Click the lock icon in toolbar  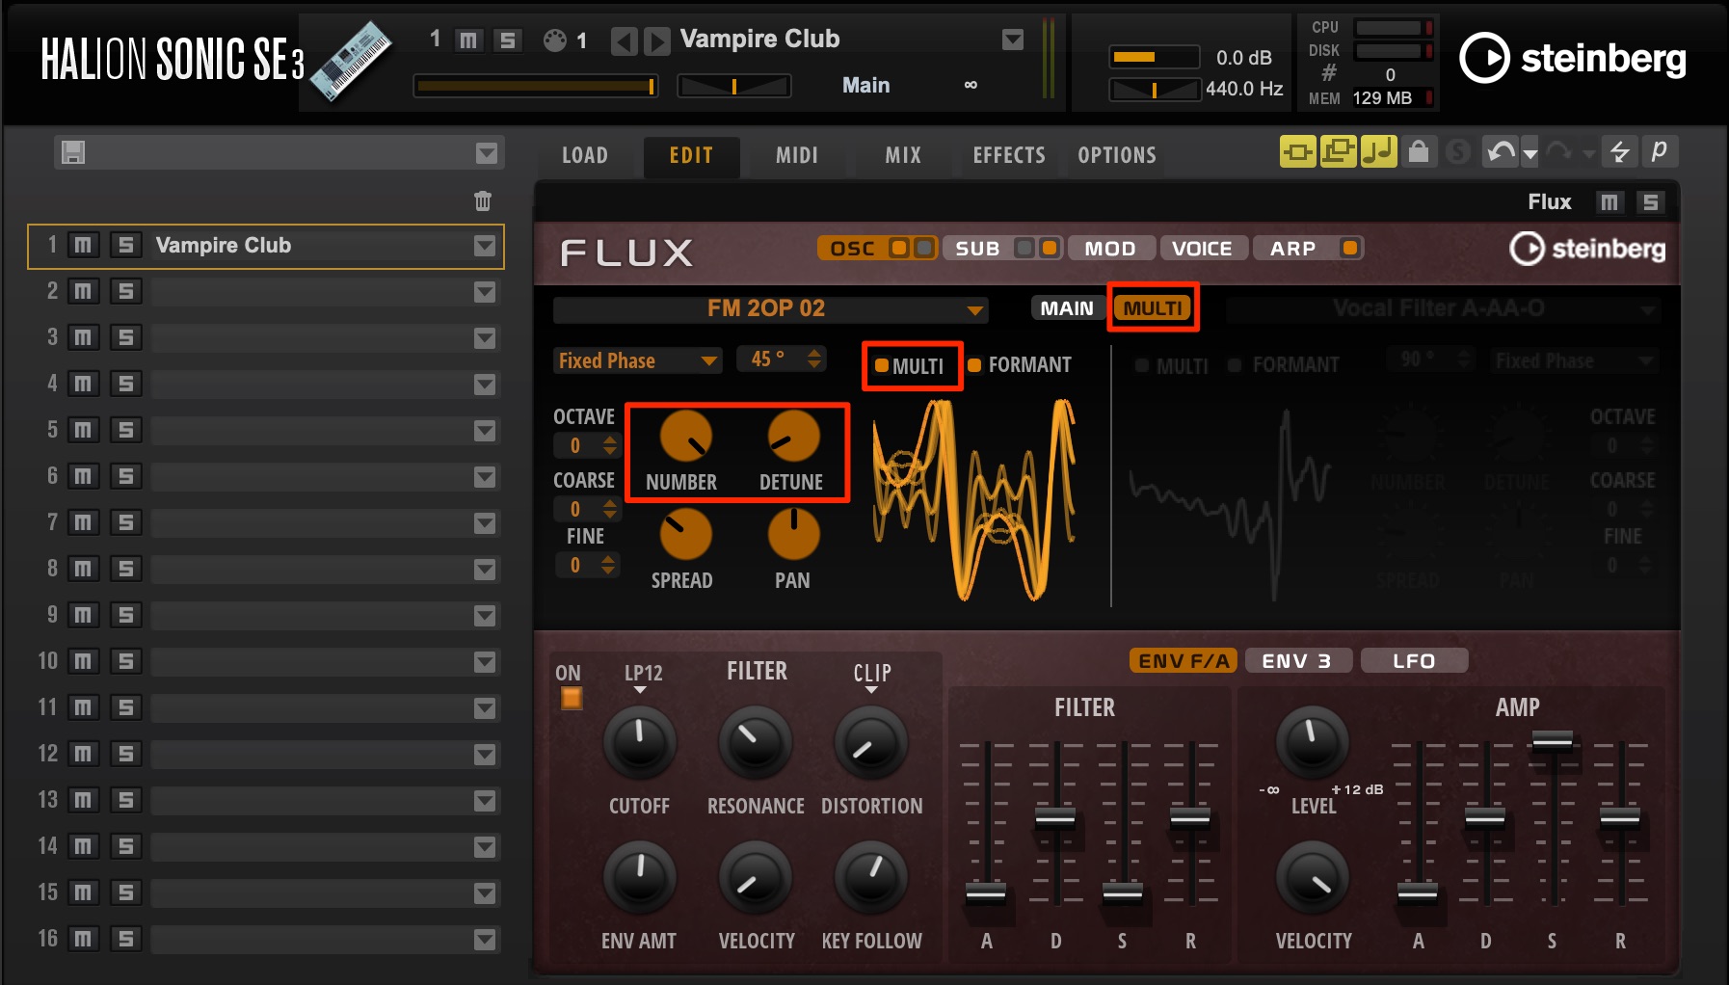pyautogui.click(x=1419, y=151)
